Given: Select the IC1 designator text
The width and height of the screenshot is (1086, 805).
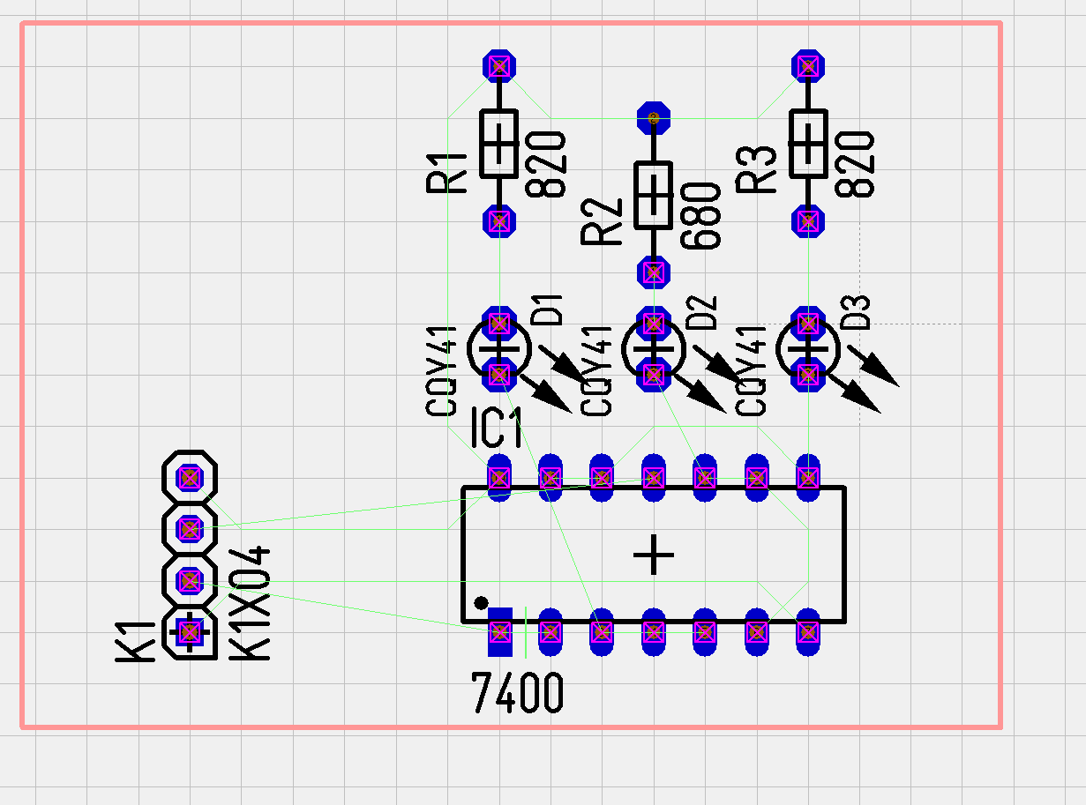Looking at the screenshot, I should tap(498, 429).
